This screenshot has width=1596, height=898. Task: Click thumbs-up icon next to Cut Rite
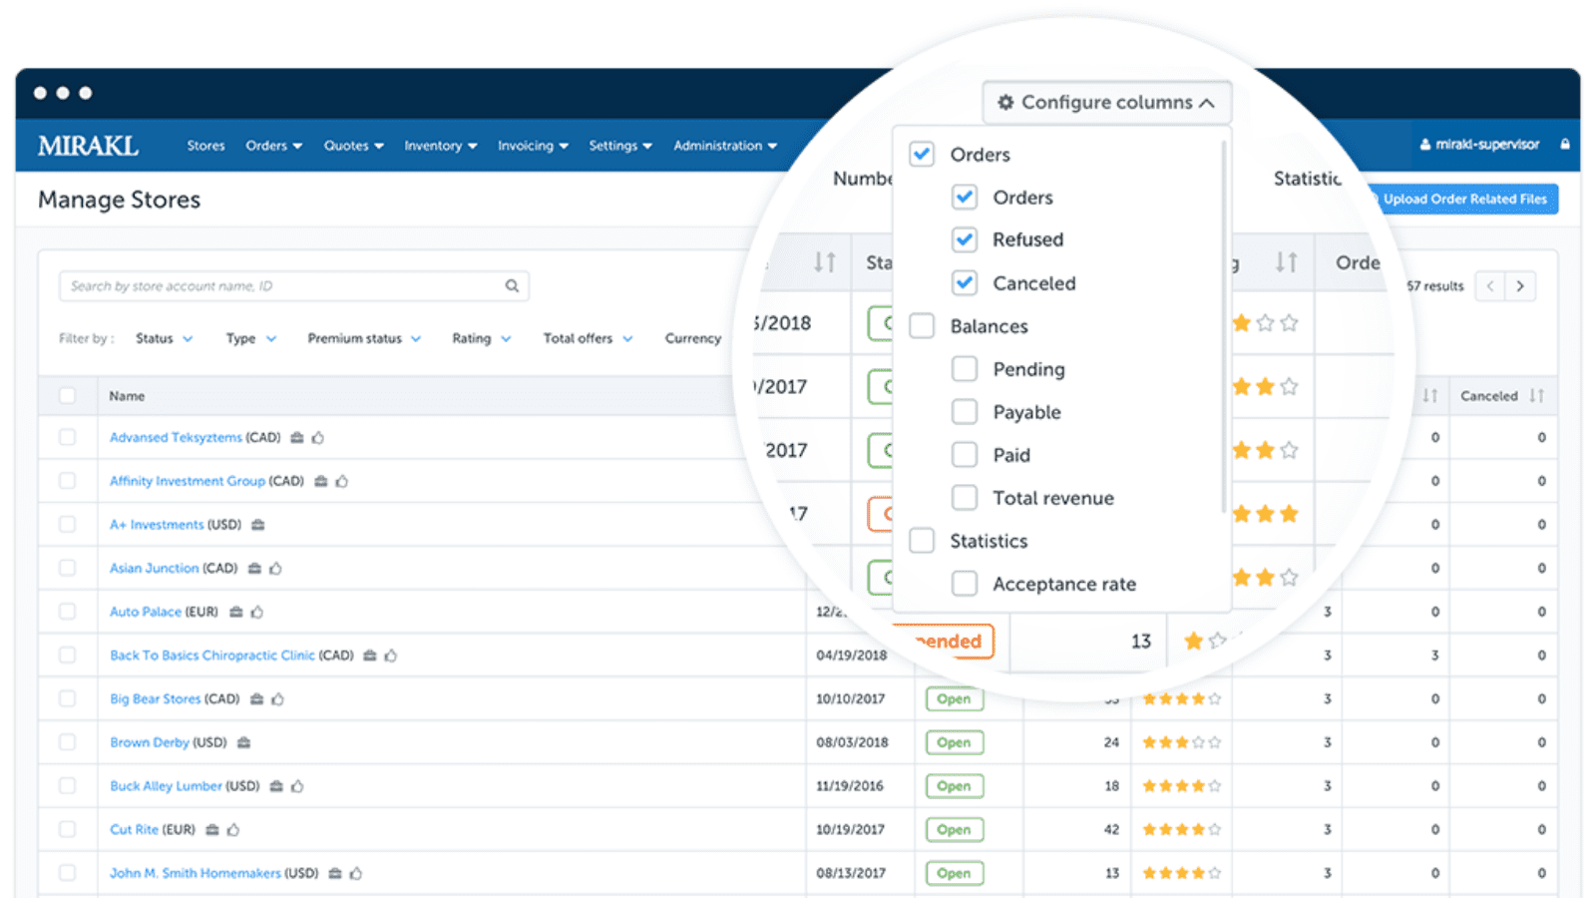[233, 830]
